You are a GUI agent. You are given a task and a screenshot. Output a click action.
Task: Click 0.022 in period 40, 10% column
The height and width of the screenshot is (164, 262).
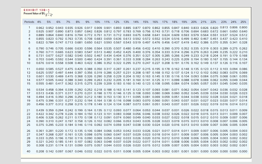[98, 151]
